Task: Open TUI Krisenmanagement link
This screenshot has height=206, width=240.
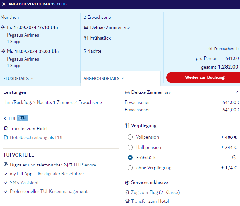Action: click(x=64, y=191)
